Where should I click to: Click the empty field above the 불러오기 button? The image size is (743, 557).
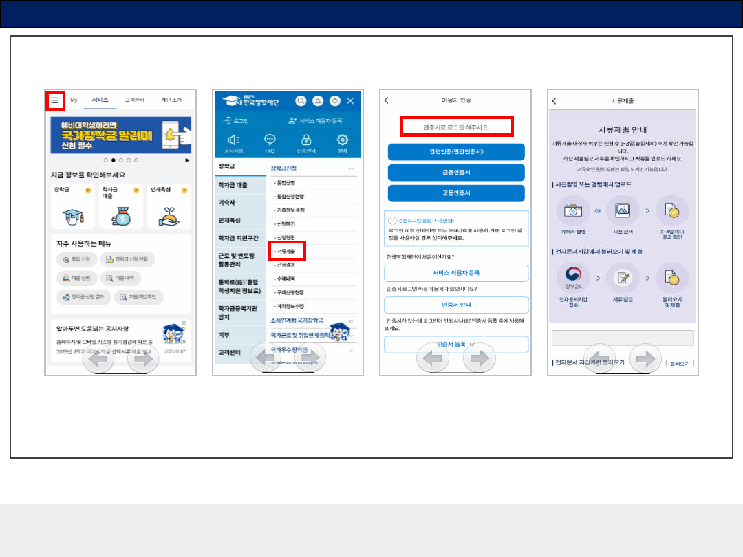coord(622,338)
